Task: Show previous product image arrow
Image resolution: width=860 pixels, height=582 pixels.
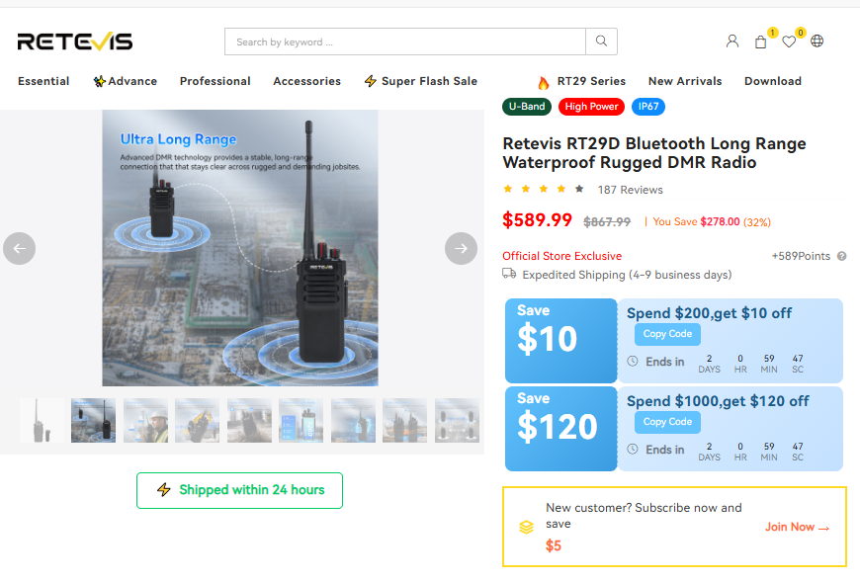Action: pyautogui.click(x=19, y=249)
